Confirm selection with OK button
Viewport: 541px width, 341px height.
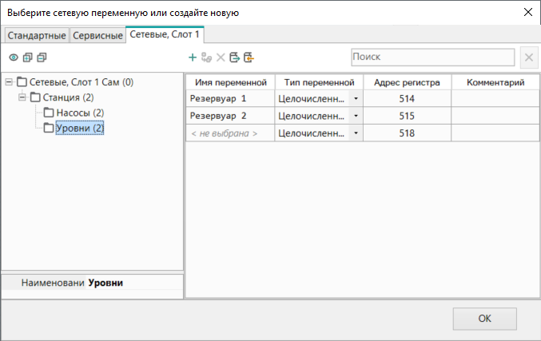pyautogui.click(x=485, y=319)
